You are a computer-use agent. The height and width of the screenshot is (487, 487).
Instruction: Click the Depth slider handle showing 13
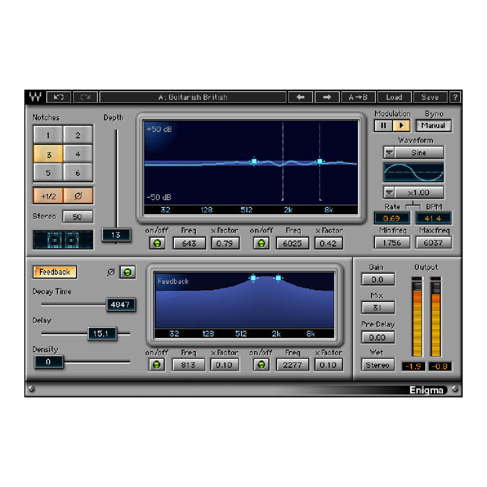[116, 235]
